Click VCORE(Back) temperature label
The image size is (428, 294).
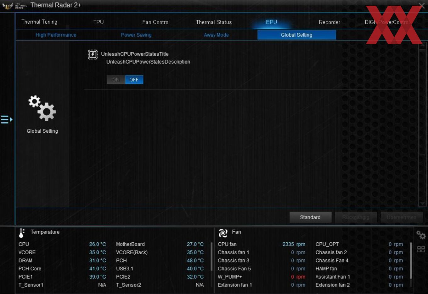pyautogui.click(x=132, y=252)
